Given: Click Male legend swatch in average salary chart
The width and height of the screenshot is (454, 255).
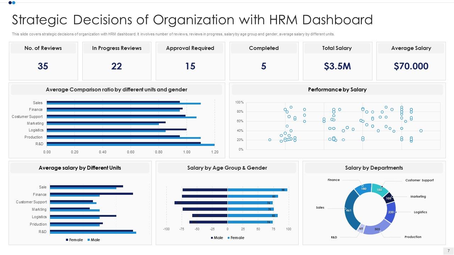Looking at the screenshot, I should pos(89,240).
